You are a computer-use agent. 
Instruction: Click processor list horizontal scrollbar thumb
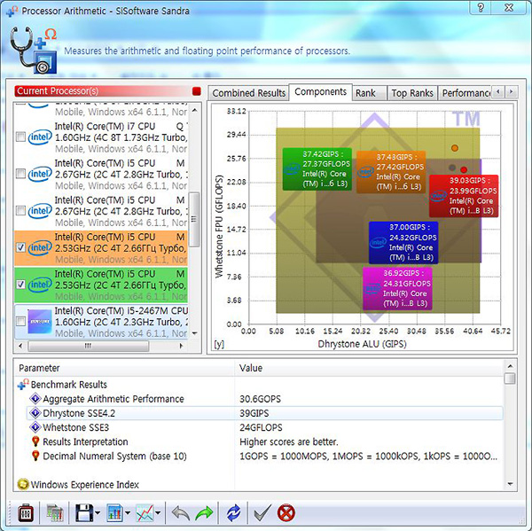(x=88, y=346)
